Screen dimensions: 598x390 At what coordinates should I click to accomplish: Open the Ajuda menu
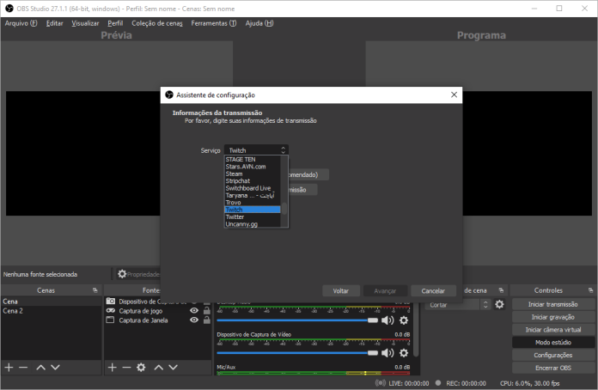coord(259,23)
